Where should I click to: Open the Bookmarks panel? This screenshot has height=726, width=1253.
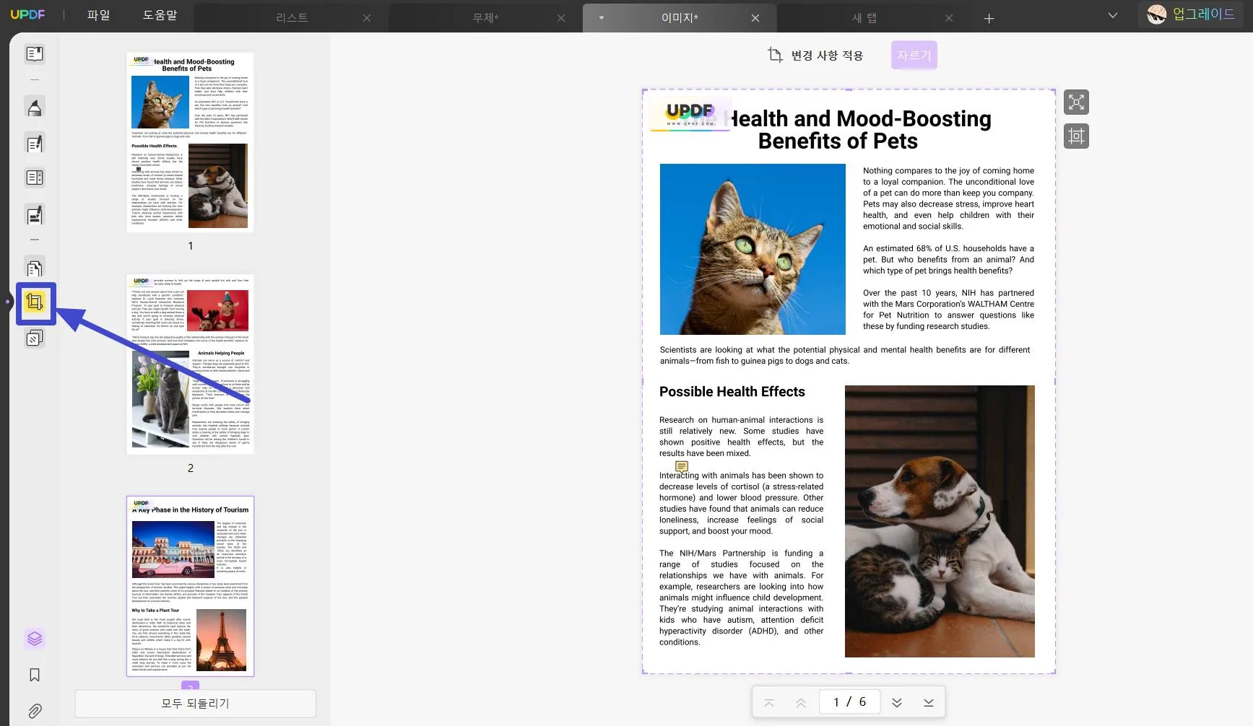(34, 675)
